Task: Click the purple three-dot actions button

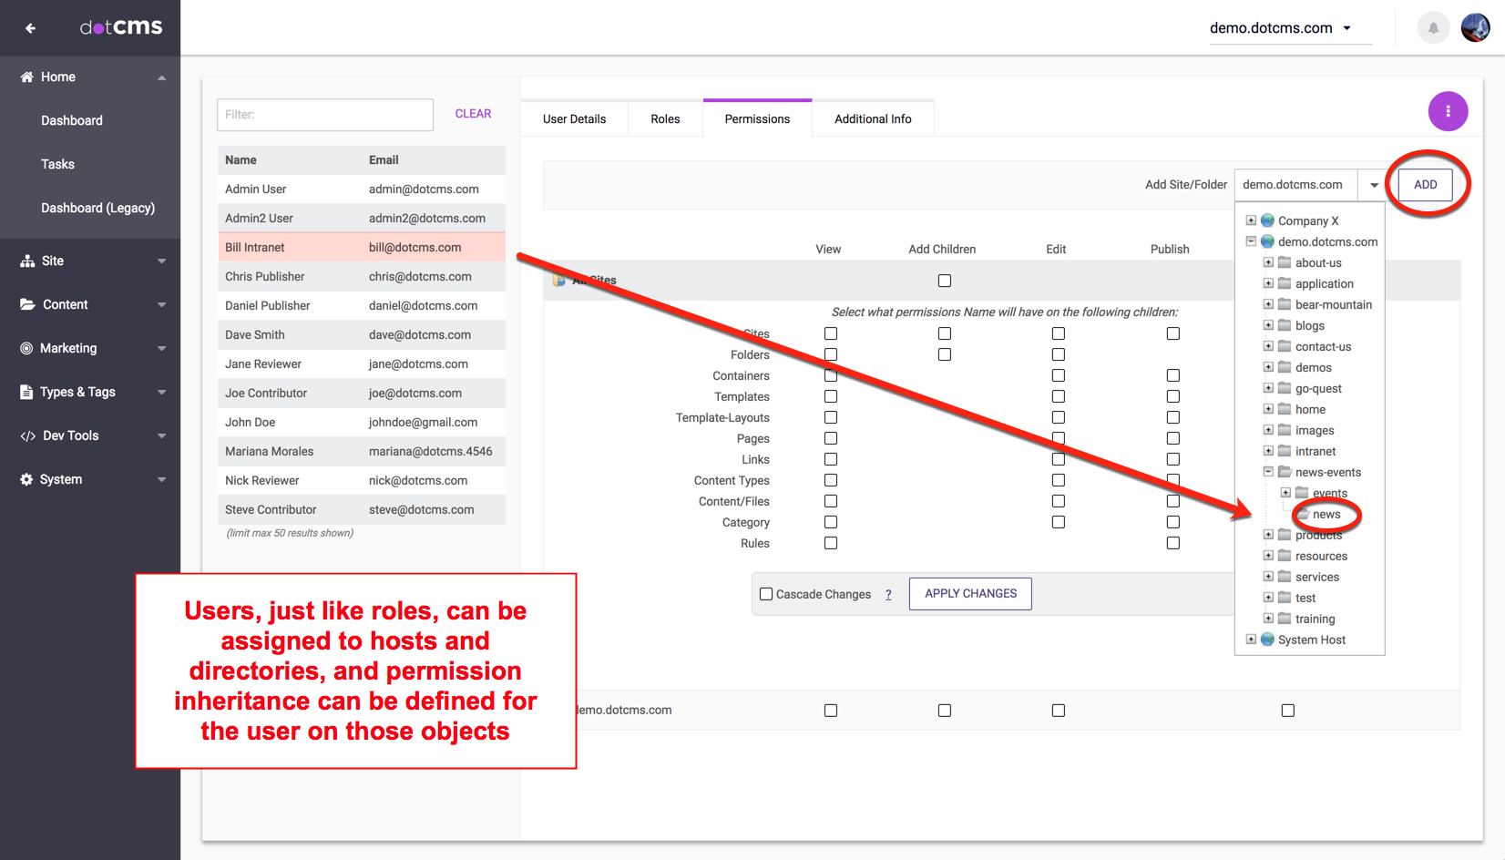Action: point(1448,111)
